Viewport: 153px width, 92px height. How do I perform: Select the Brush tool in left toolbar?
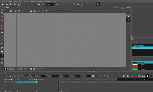[2, 17]
